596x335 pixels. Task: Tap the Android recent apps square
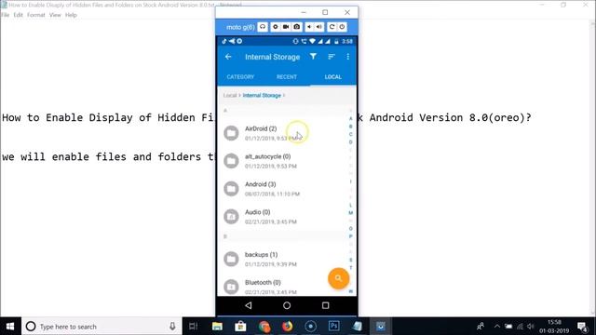click(325, 305)
